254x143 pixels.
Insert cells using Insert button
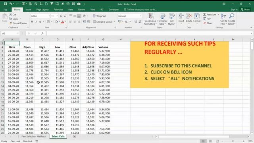pos(181,19)
